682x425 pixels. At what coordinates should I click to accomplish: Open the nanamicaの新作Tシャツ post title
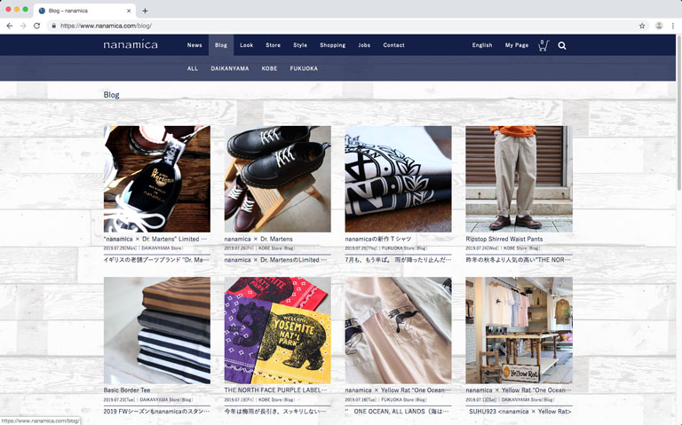pyautogui.click(x=378, y=239)
